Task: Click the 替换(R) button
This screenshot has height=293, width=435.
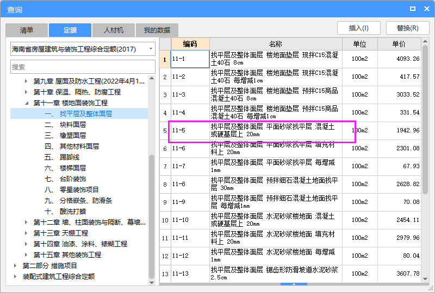Action: pos(407,28)
